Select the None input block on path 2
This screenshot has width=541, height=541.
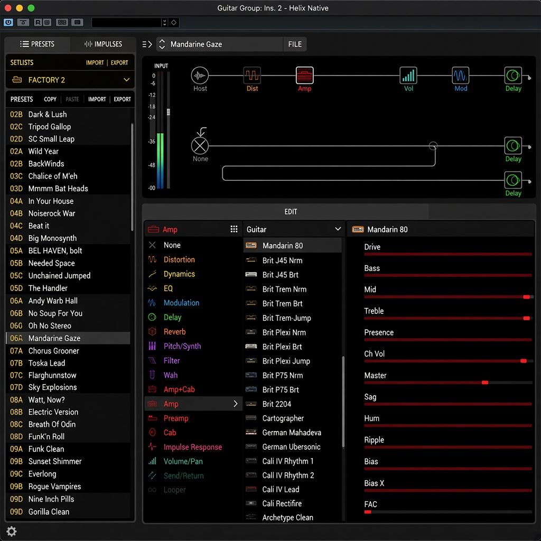tap(200, 146)
